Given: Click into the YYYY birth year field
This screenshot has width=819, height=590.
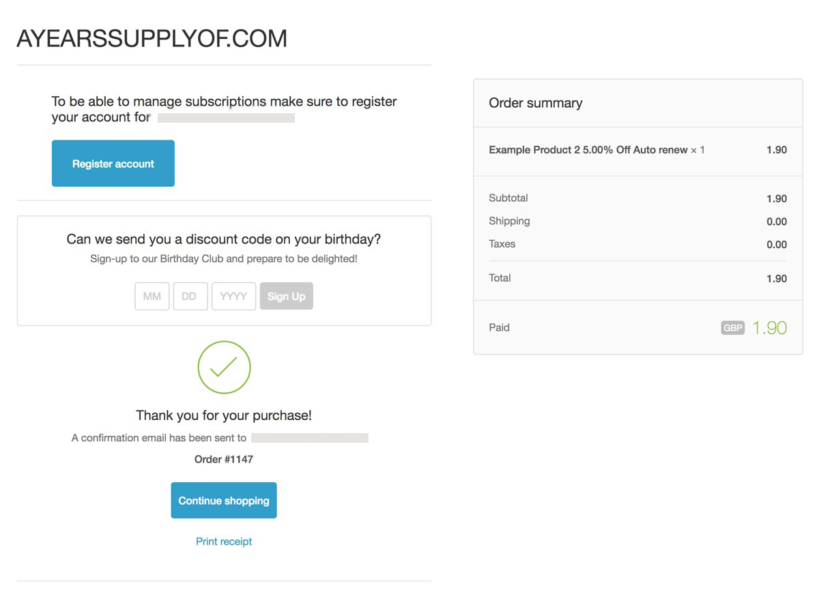Looking at the screenshot, I should pos(233,297).
